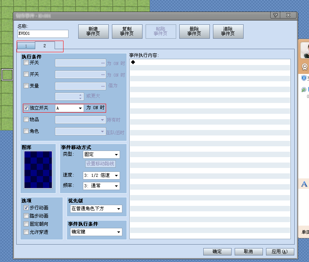Open the 速度 speed dropdown
This screenshot has height=262, width=309.
pos(101,175)
